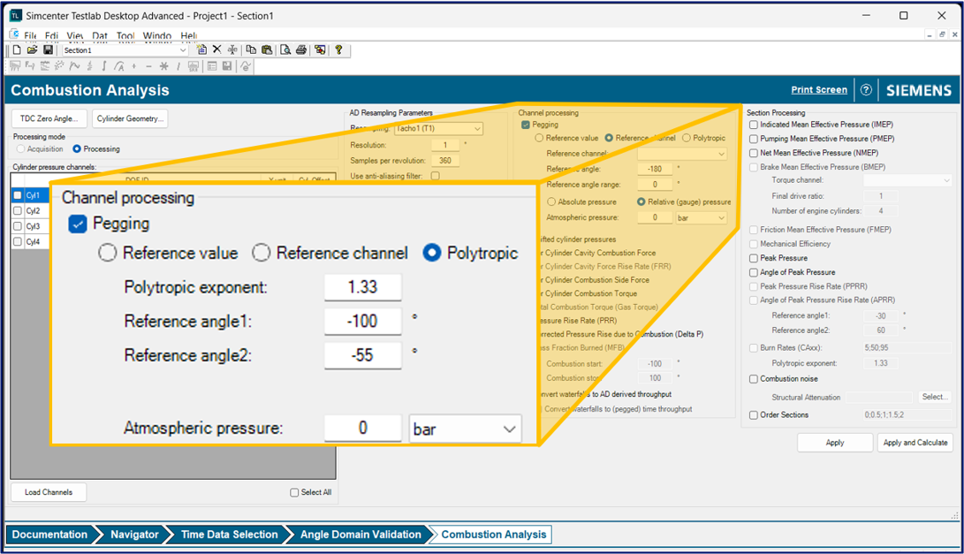Click the Copy toolbar icon
Viewport: 964px width, 554px height.
[x=251, y=49]
